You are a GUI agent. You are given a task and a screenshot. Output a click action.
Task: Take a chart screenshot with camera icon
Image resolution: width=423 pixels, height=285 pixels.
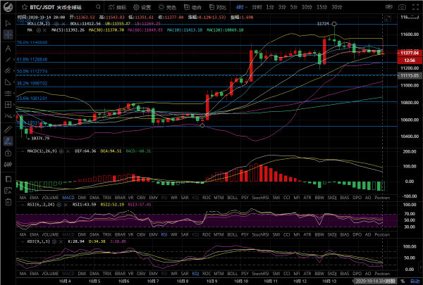[402, 7]
